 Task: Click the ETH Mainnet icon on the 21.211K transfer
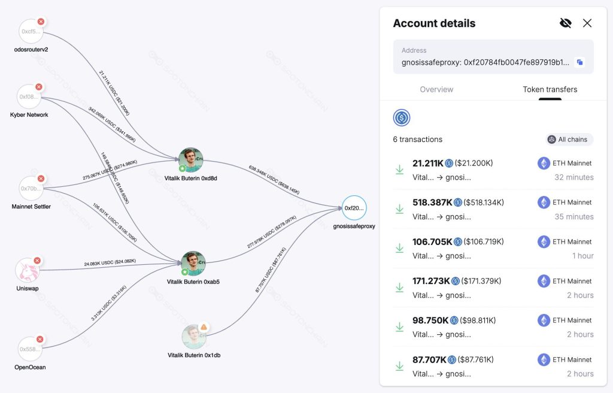(544, 163)
